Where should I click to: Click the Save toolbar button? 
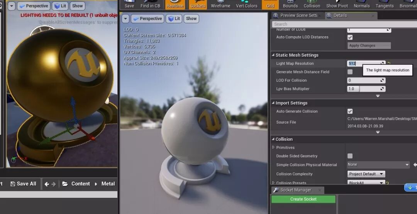[129, 4]
